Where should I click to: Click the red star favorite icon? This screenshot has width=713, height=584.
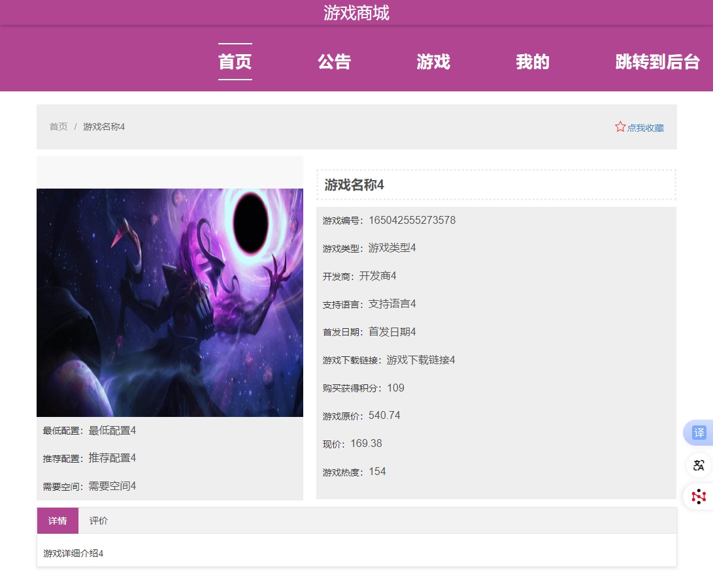620,126
